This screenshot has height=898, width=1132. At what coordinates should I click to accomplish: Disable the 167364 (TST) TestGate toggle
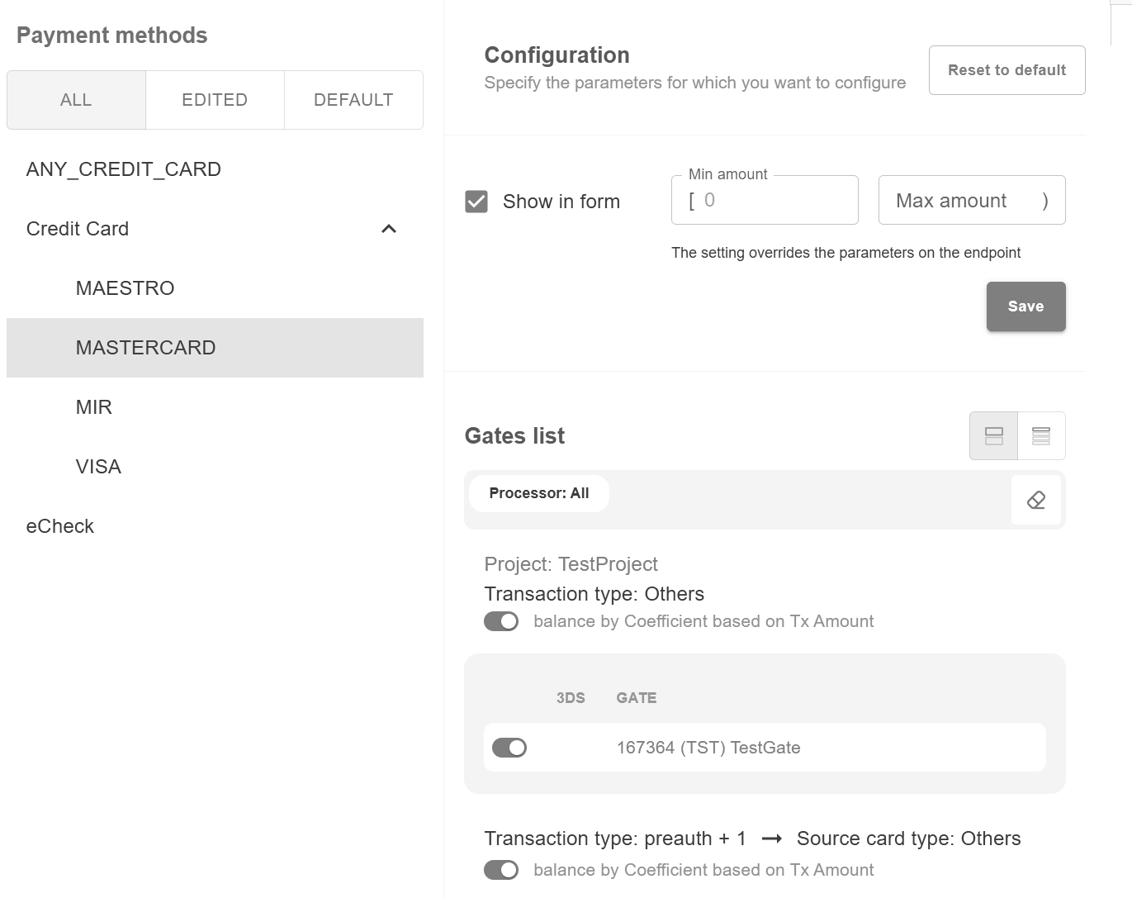(x=509, y=748)
